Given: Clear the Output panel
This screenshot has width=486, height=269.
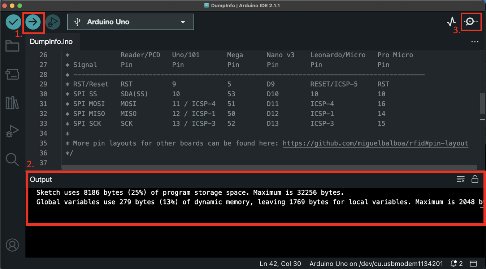Looking at the screenshot, I should [x=461, y=179].
